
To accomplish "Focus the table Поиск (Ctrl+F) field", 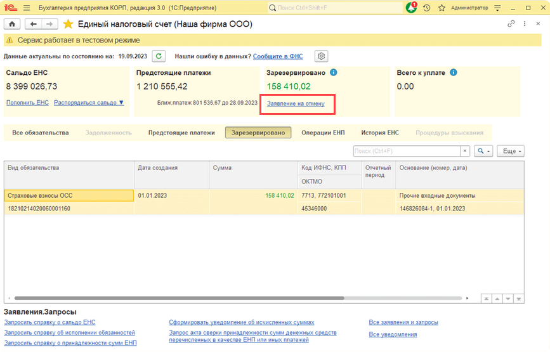I will click(x=407, y=151).
